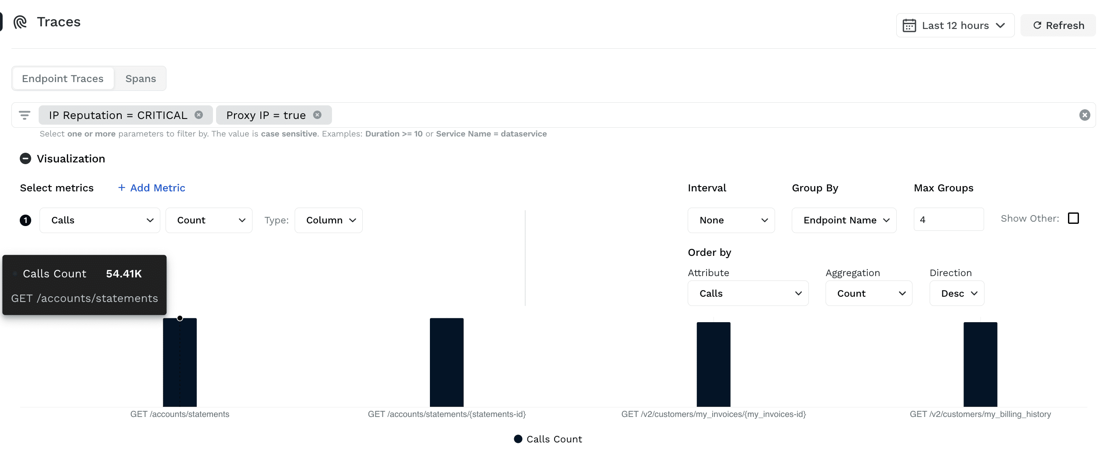
Task: Click the Refresh button
Action: point(1058,25)
